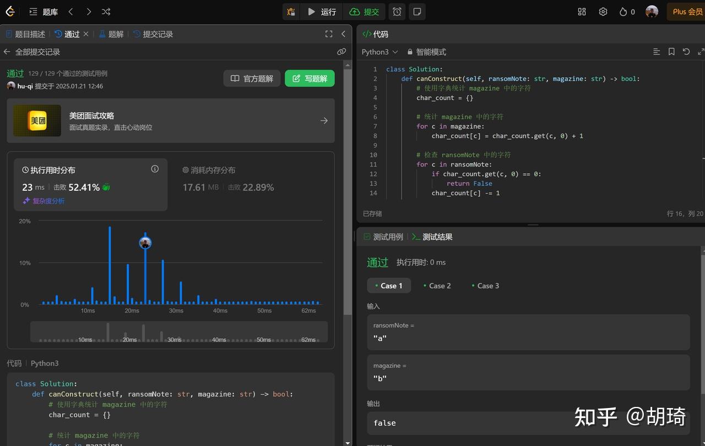Open 复杂度分析 link

pos(44,201)
